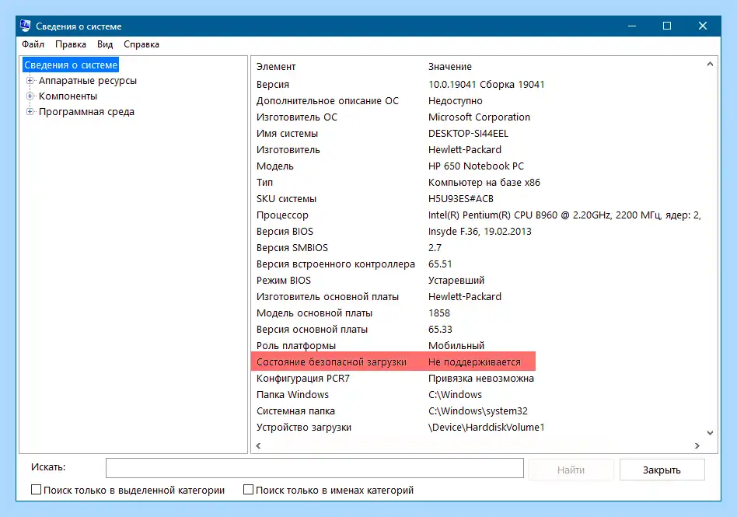Click the Значение column header
The height and width of the screenshot is (517, 737).
(450, 67)
